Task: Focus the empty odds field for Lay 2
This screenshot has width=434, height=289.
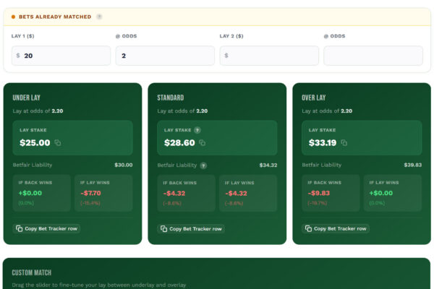Action: coord(373,56)
